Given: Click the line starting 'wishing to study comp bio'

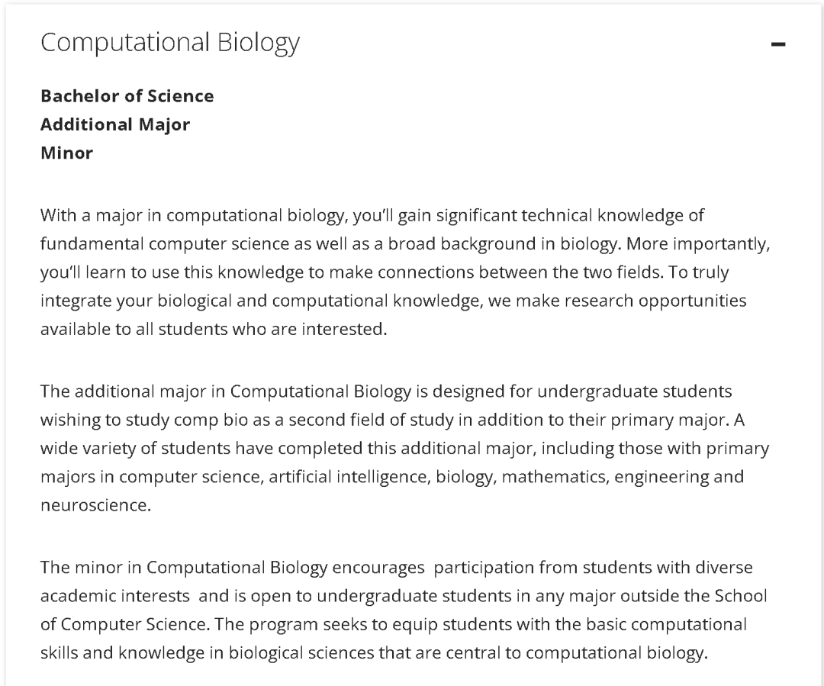Looking at the screenshot, I should coord(393,420).
